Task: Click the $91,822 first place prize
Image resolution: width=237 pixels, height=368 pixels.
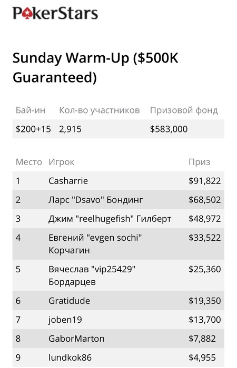Action: click(x=205, y=181)
